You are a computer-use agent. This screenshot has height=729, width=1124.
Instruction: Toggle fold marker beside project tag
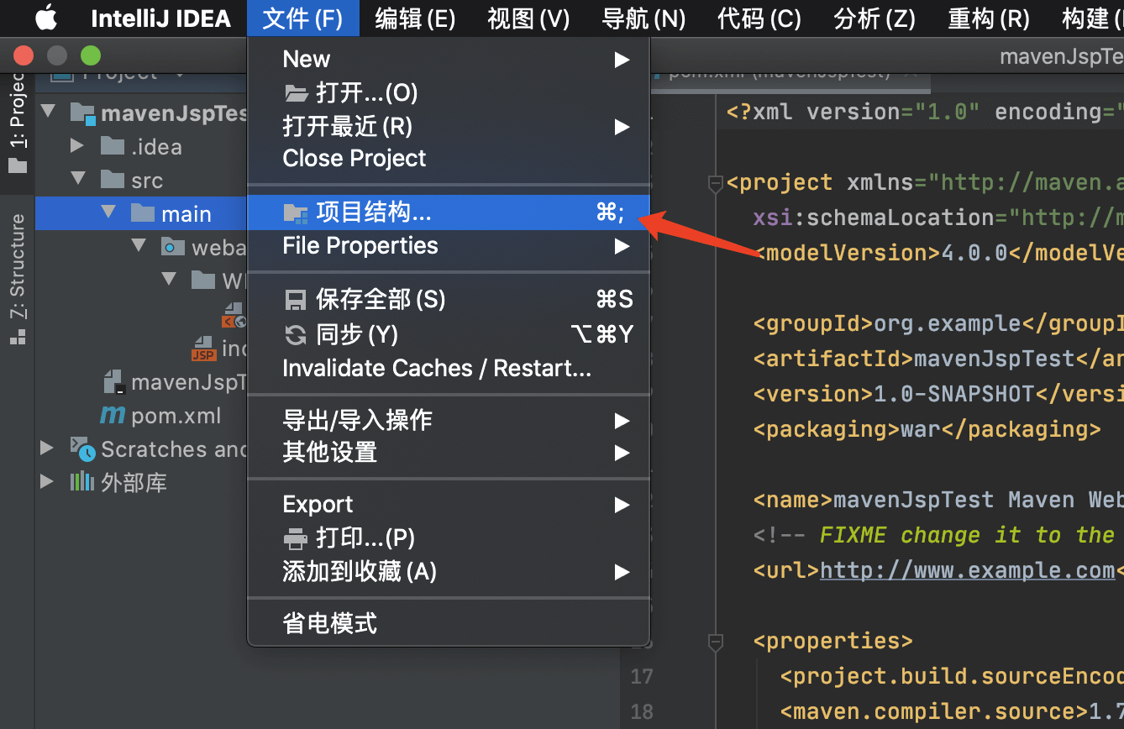click(x=716, y=182)
